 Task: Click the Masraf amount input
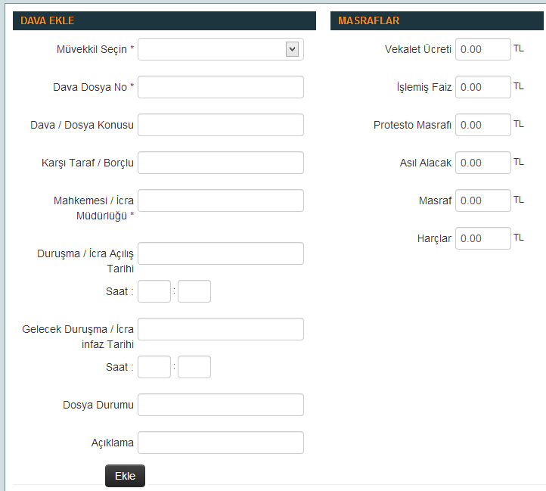pos(483,200)
